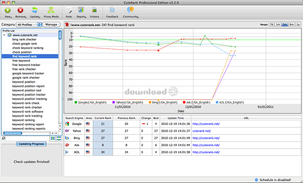
Task: Set chart range to 1m
Action: (278, 24)
